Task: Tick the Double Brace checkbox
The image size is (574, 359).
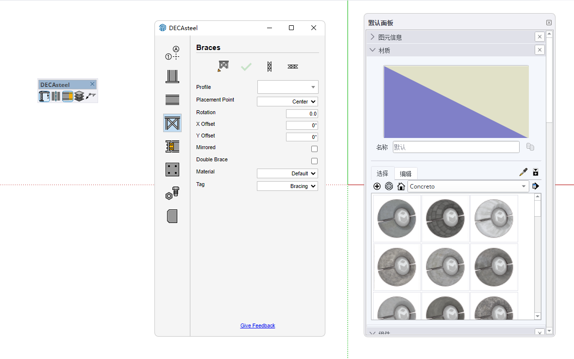Action: tap(314, 161)
